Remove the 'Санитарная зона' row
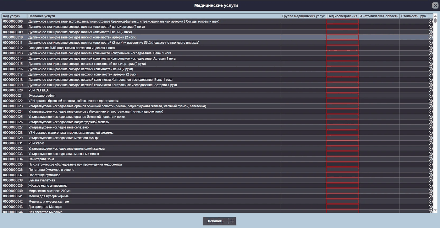Screen dimensions: 440x228 click(431, 159)
